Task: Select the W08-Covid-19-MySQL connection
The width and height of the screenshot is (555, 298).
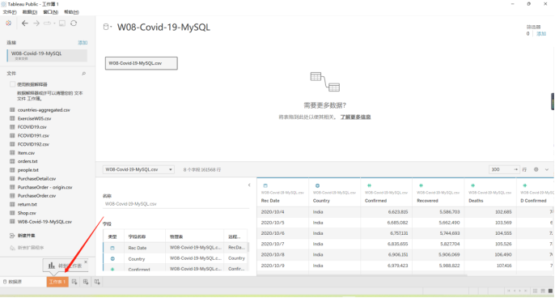Action: tap(47, 55)
